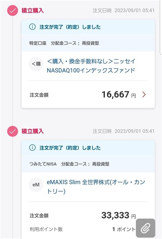The height and width of the screenshot is (239, 162).
Task: Click the info icon in the first completion banner
Action: tap(32, 27)
